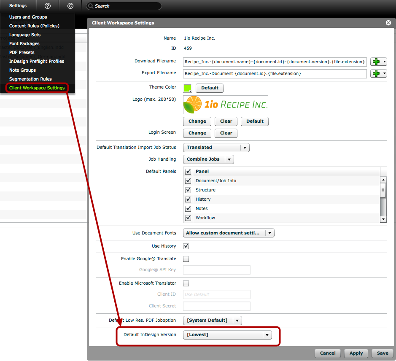Click the copyright info icon

[70, 6]
